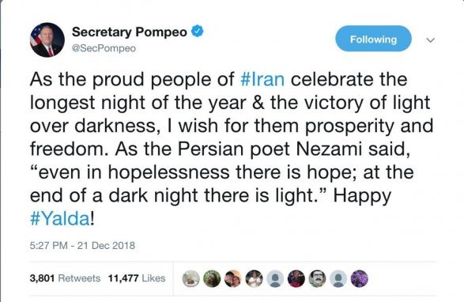The image size is (464, 302).
Task: Open the avatar of person in white
Action: pos(255,278)
